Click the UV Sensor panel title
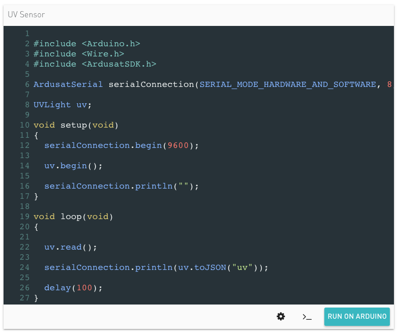The image size is (398, 334). 26,15
